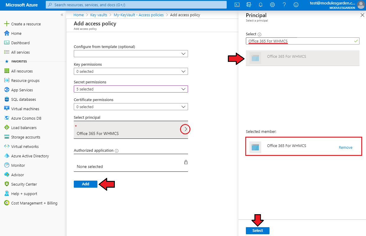This screenshot has height=236, width=366.
Task: Click the user account avatar
Action: pos(361,5)
